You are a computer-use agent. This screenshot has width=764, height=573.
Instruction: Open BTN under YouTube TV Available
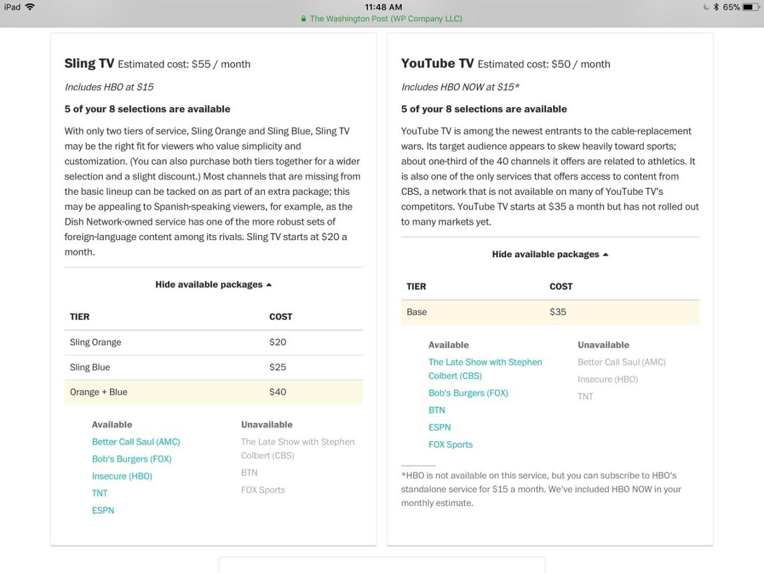437,410
